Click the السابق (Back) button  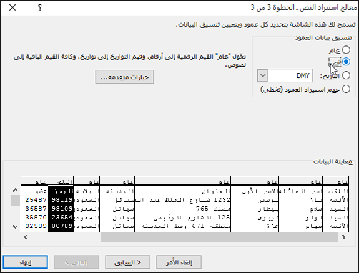coord(127,262)
